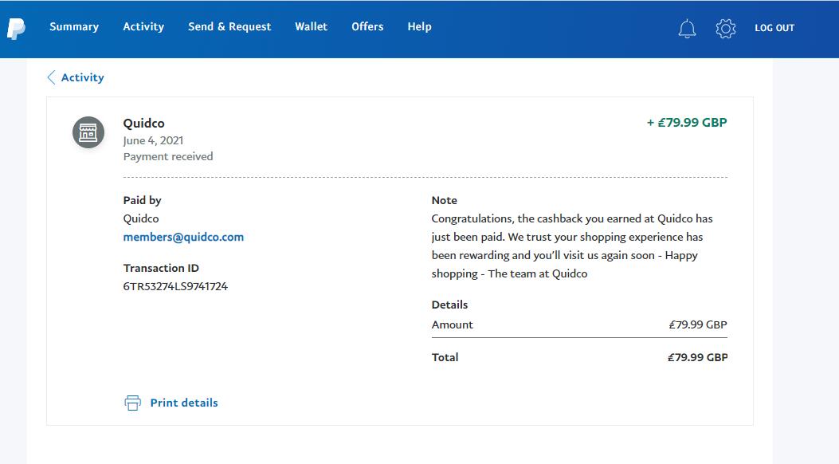
Task: Open the Send & Request page
Action: coord(229,26)
